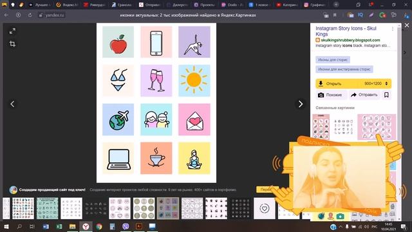Select the white thin-line icons thumbnail
Viewport: 412px width, 232px height.
tap(71, 208)
